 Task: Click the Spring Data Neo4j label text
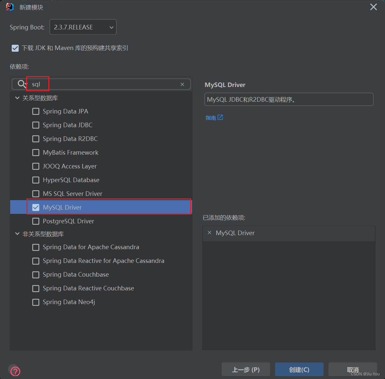click(69, 302)
